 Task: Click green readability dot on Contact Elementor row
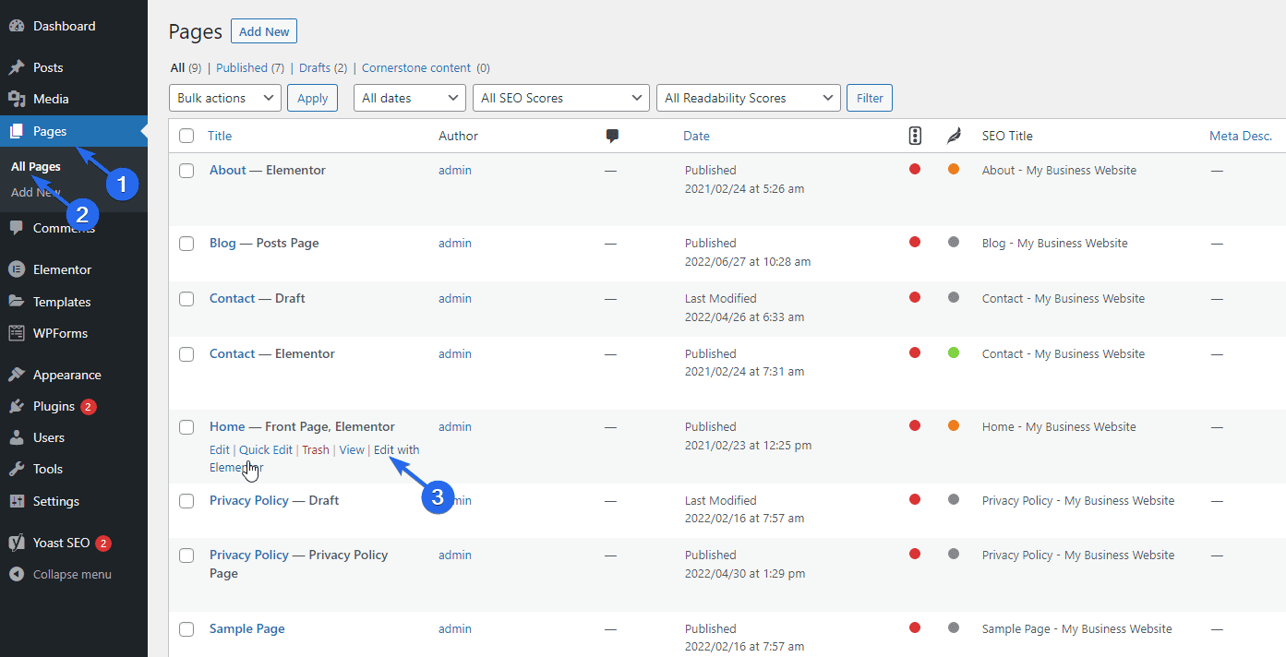954,352
